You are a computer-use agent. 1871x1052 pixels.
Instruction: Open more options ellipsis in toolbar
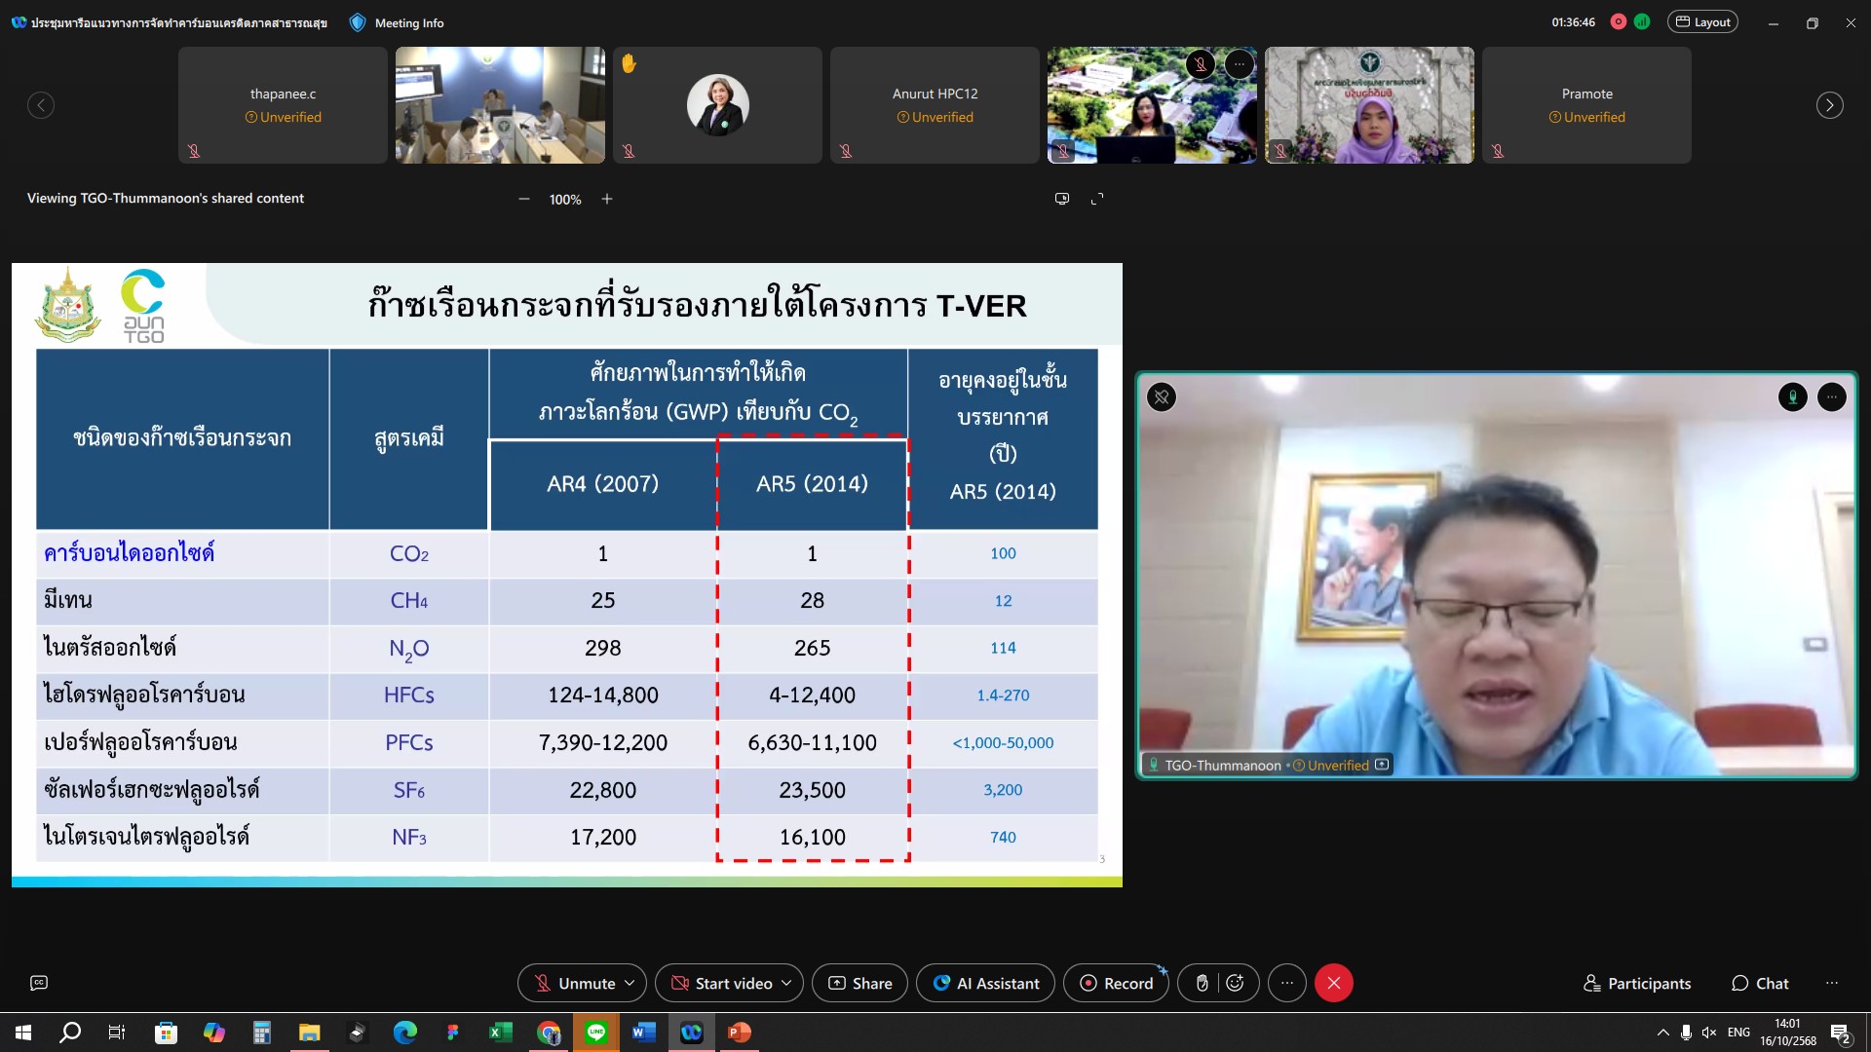click(1286, 983)
